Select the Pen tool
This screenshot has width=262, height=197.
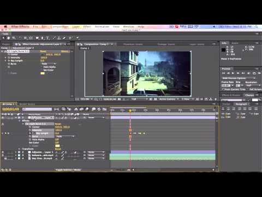[43, 38]
